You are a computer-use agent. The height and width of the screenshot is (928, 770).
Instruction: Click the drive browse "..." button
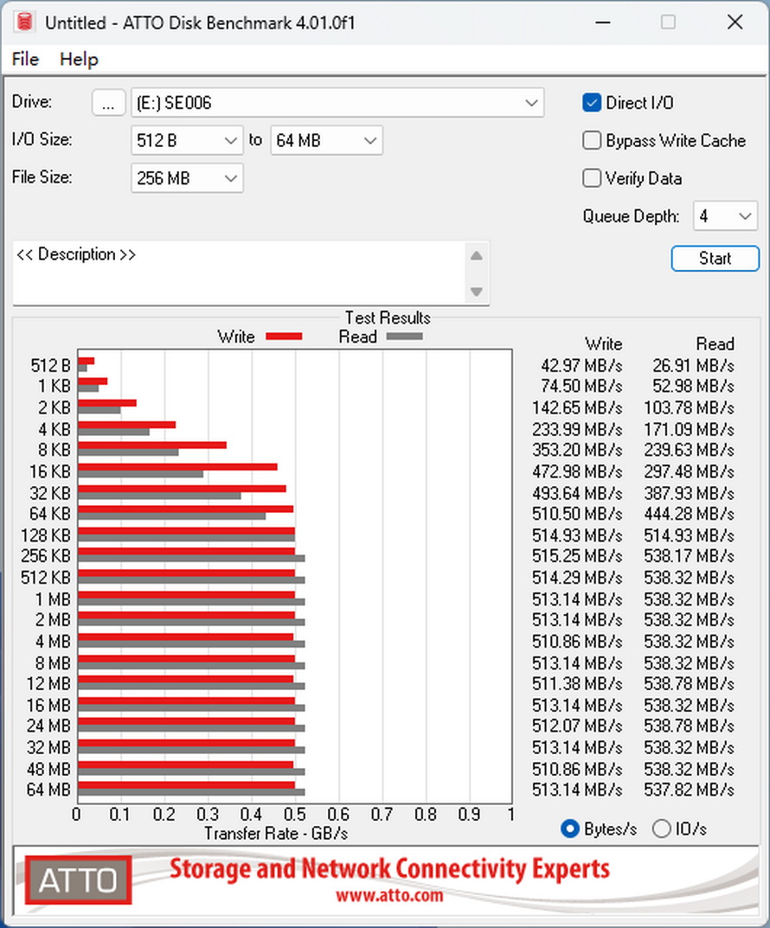(x=107, y=103)
